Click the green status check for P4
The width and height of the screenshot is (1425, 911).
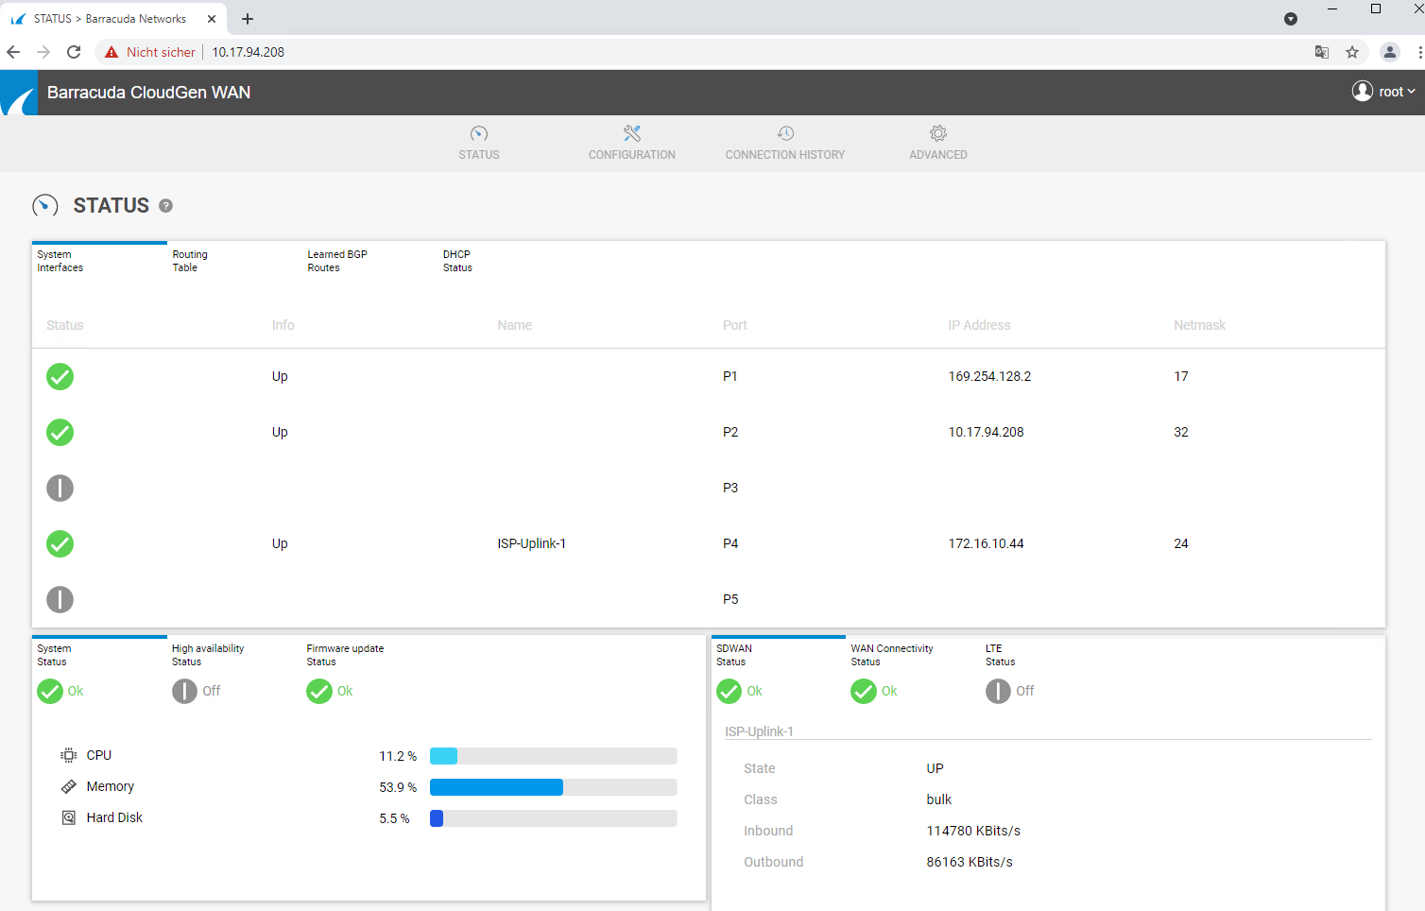point(60,543)
